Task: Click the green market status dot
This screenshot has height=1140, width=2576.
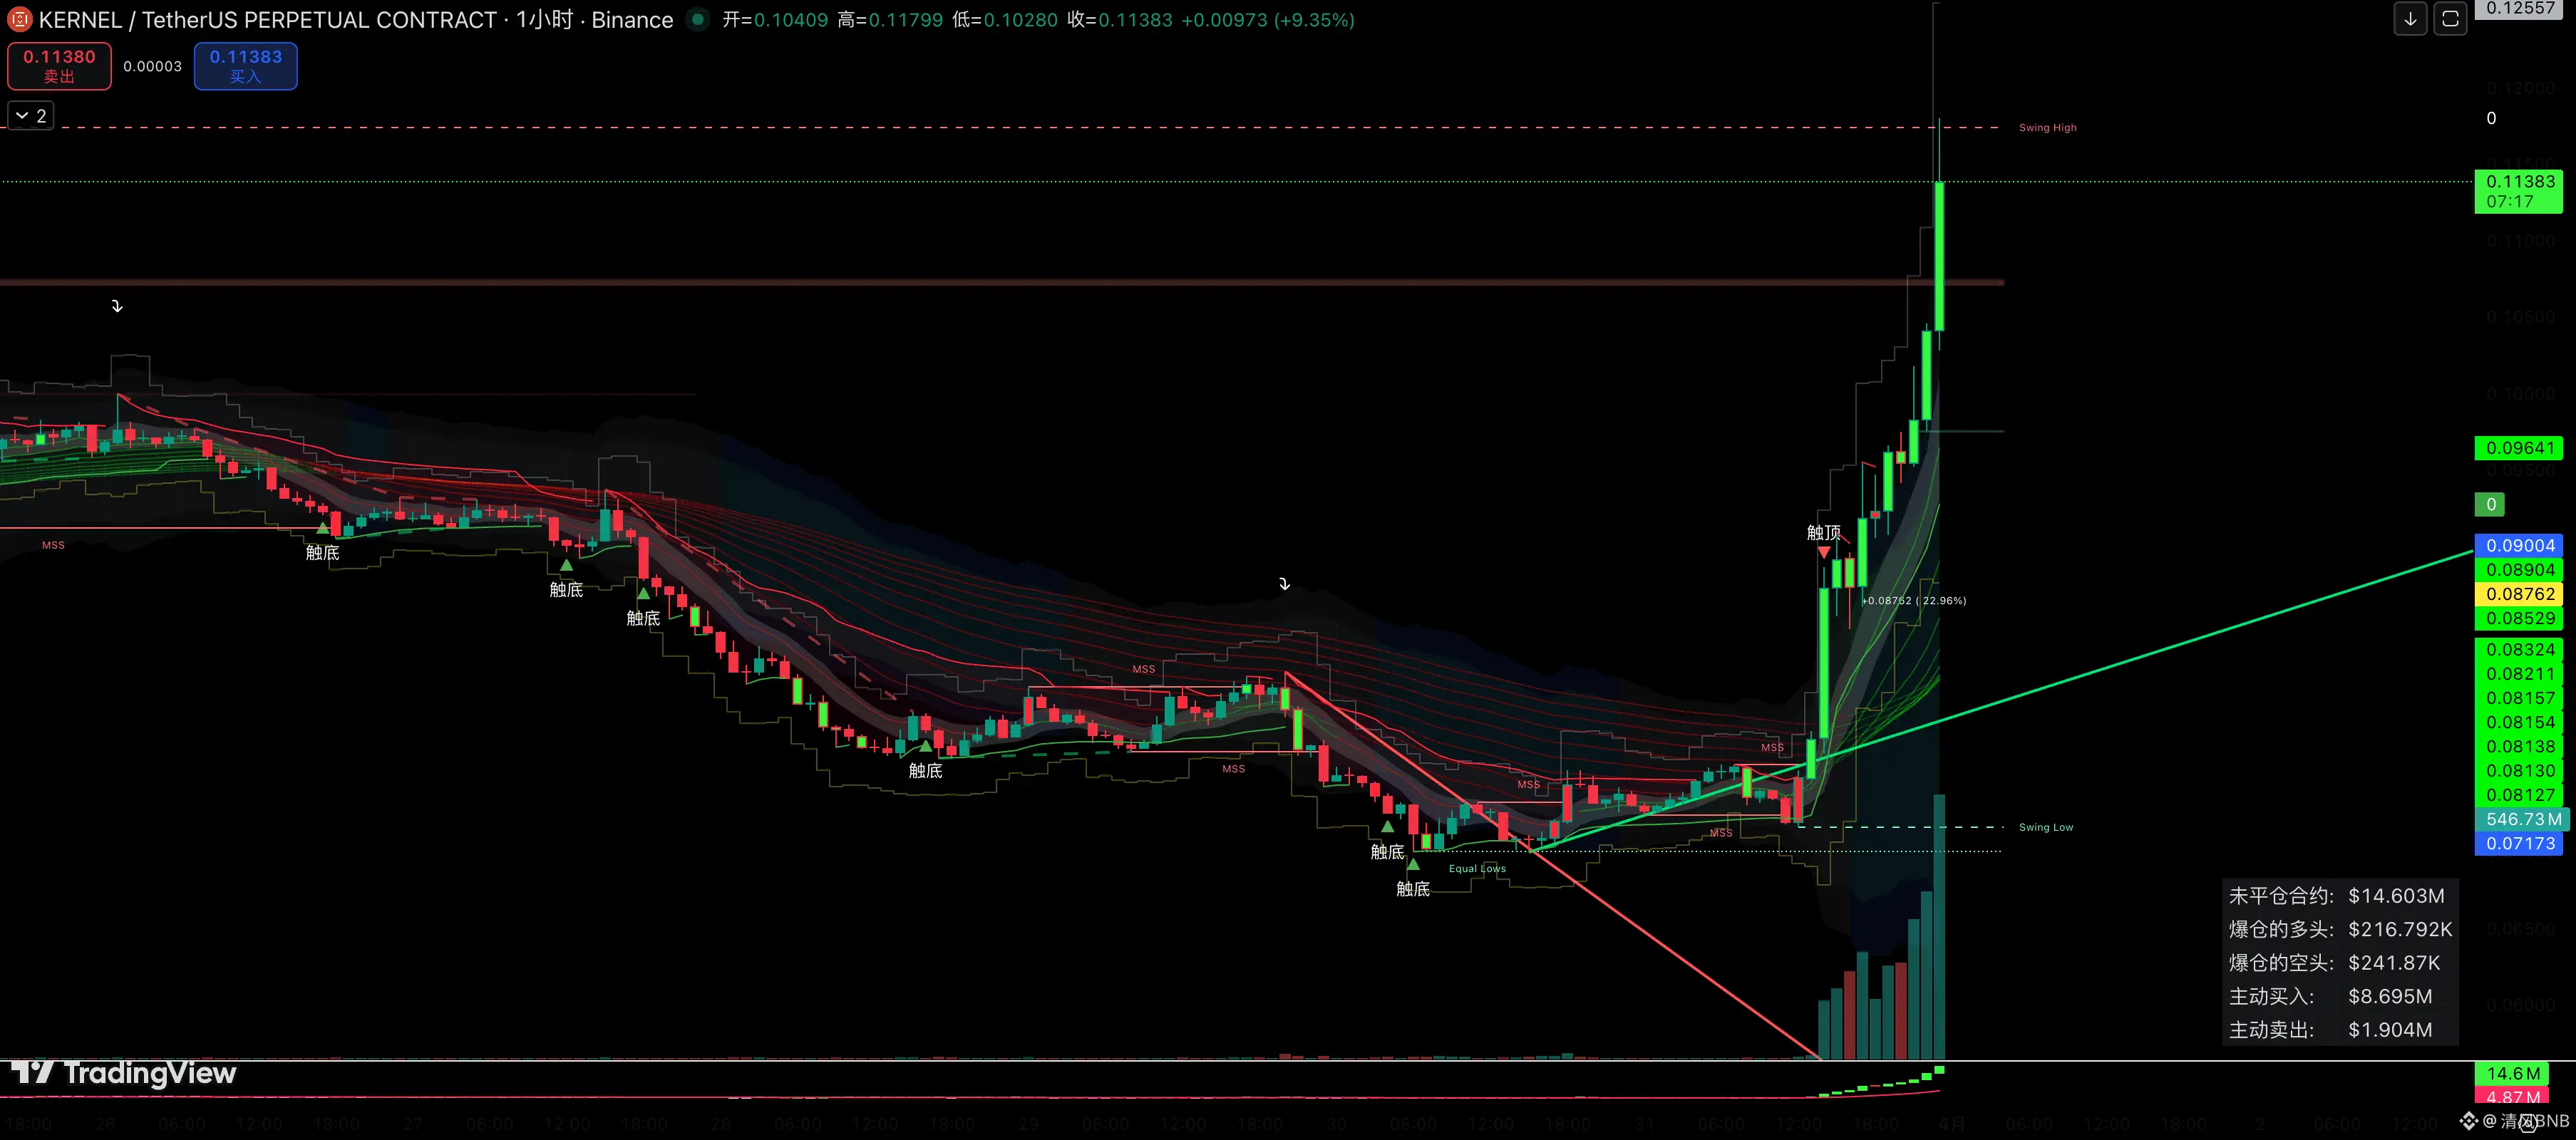Action: pos(698,20)
